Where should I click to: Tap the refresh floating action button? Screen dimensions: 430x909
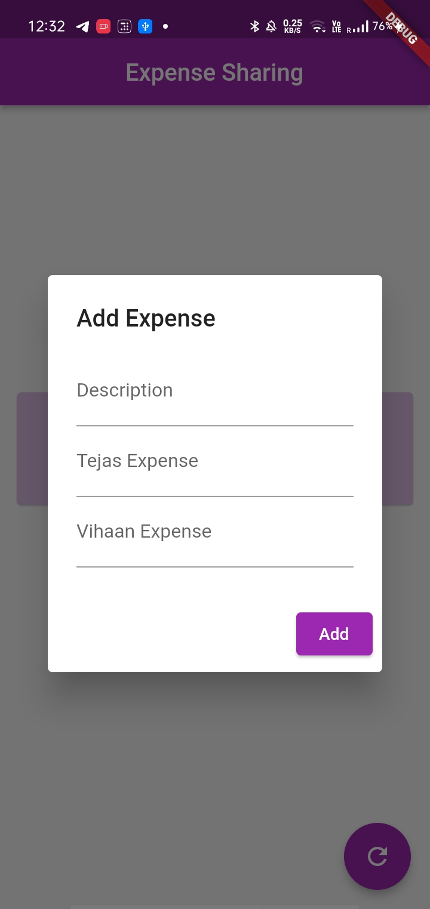[x=377, y=856]
